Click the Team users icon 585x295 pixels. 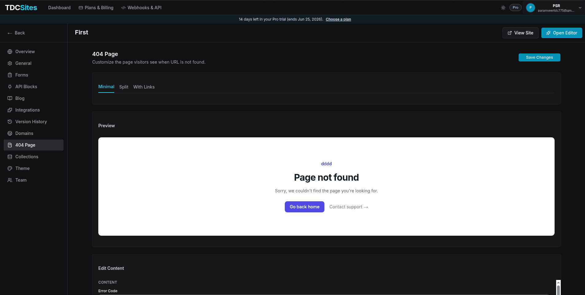pos(10,180)
